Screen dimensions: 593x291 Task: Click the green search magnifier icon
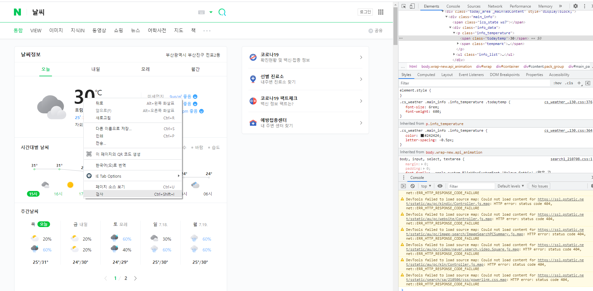pyautogui.click(x=222, y=12)
